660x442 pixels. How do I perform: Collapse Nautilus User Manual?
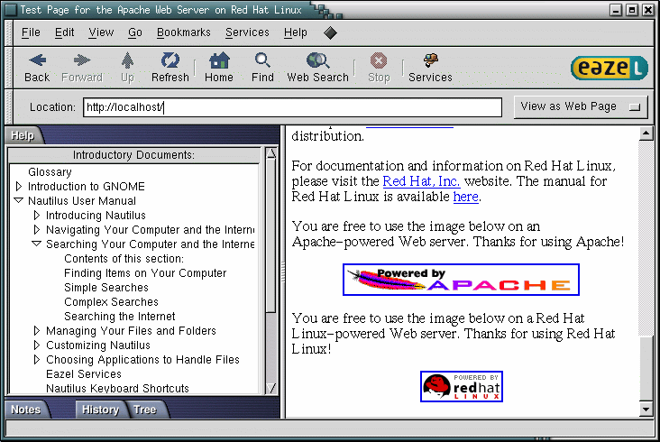click(19, 200)
